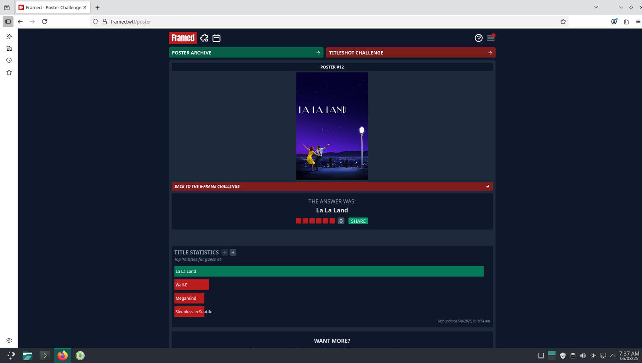Open the Firefox account icon
642x363 pixels.
[614, 22]
